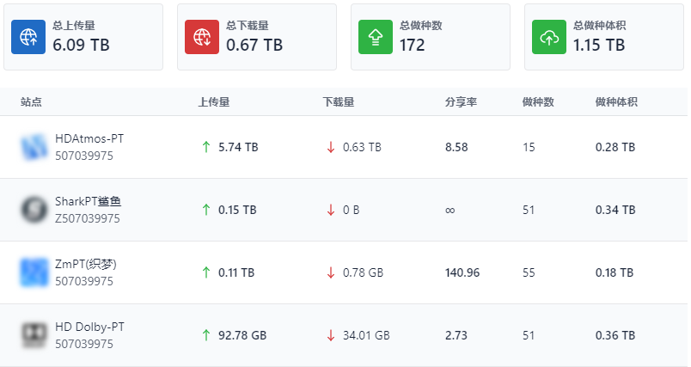Viewport: 691px width, 367px height.
Task: Click the 0 B download value
Action: pyautogui.click(x=352, y=210)
